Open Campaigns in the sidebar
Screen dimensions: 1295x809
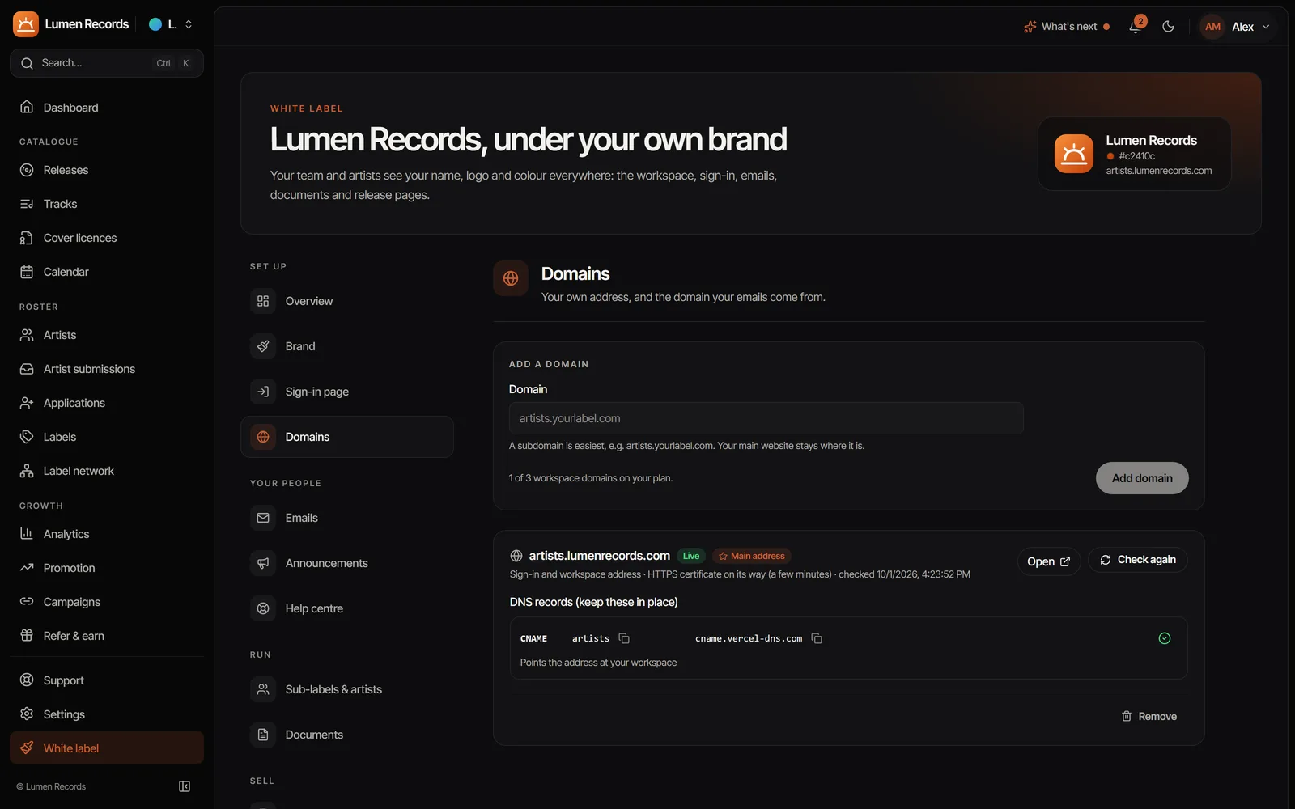point(107,602)
